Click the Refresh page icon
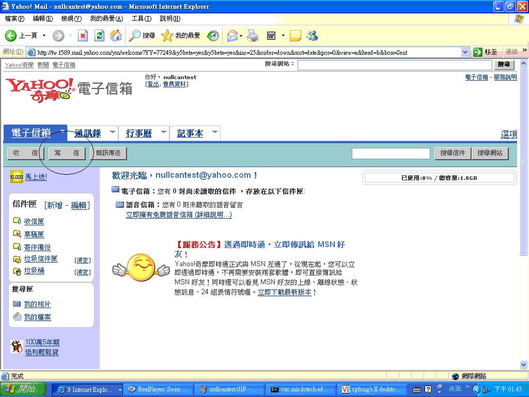Screen dimensions: 529x397 coord(100,36)
